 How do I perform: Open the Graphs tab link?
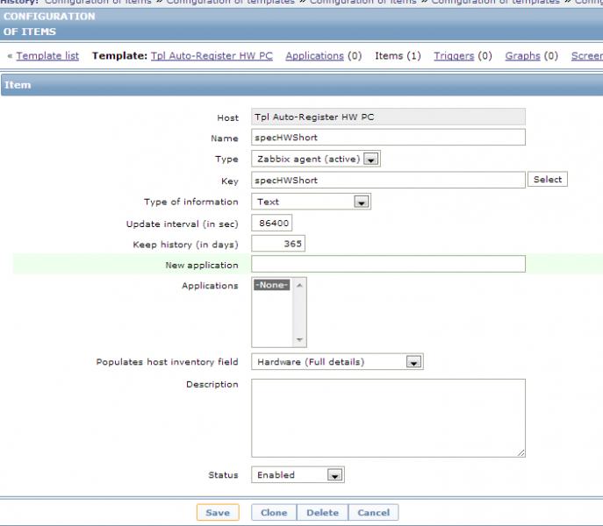[x=522, y=56]
